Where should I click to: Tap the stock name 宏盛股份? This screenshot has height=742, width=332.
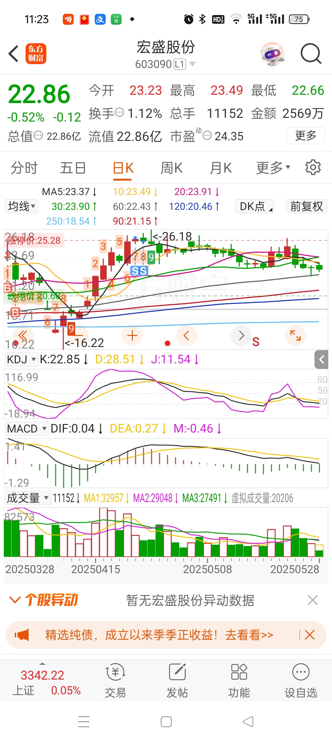coord(166,47)
